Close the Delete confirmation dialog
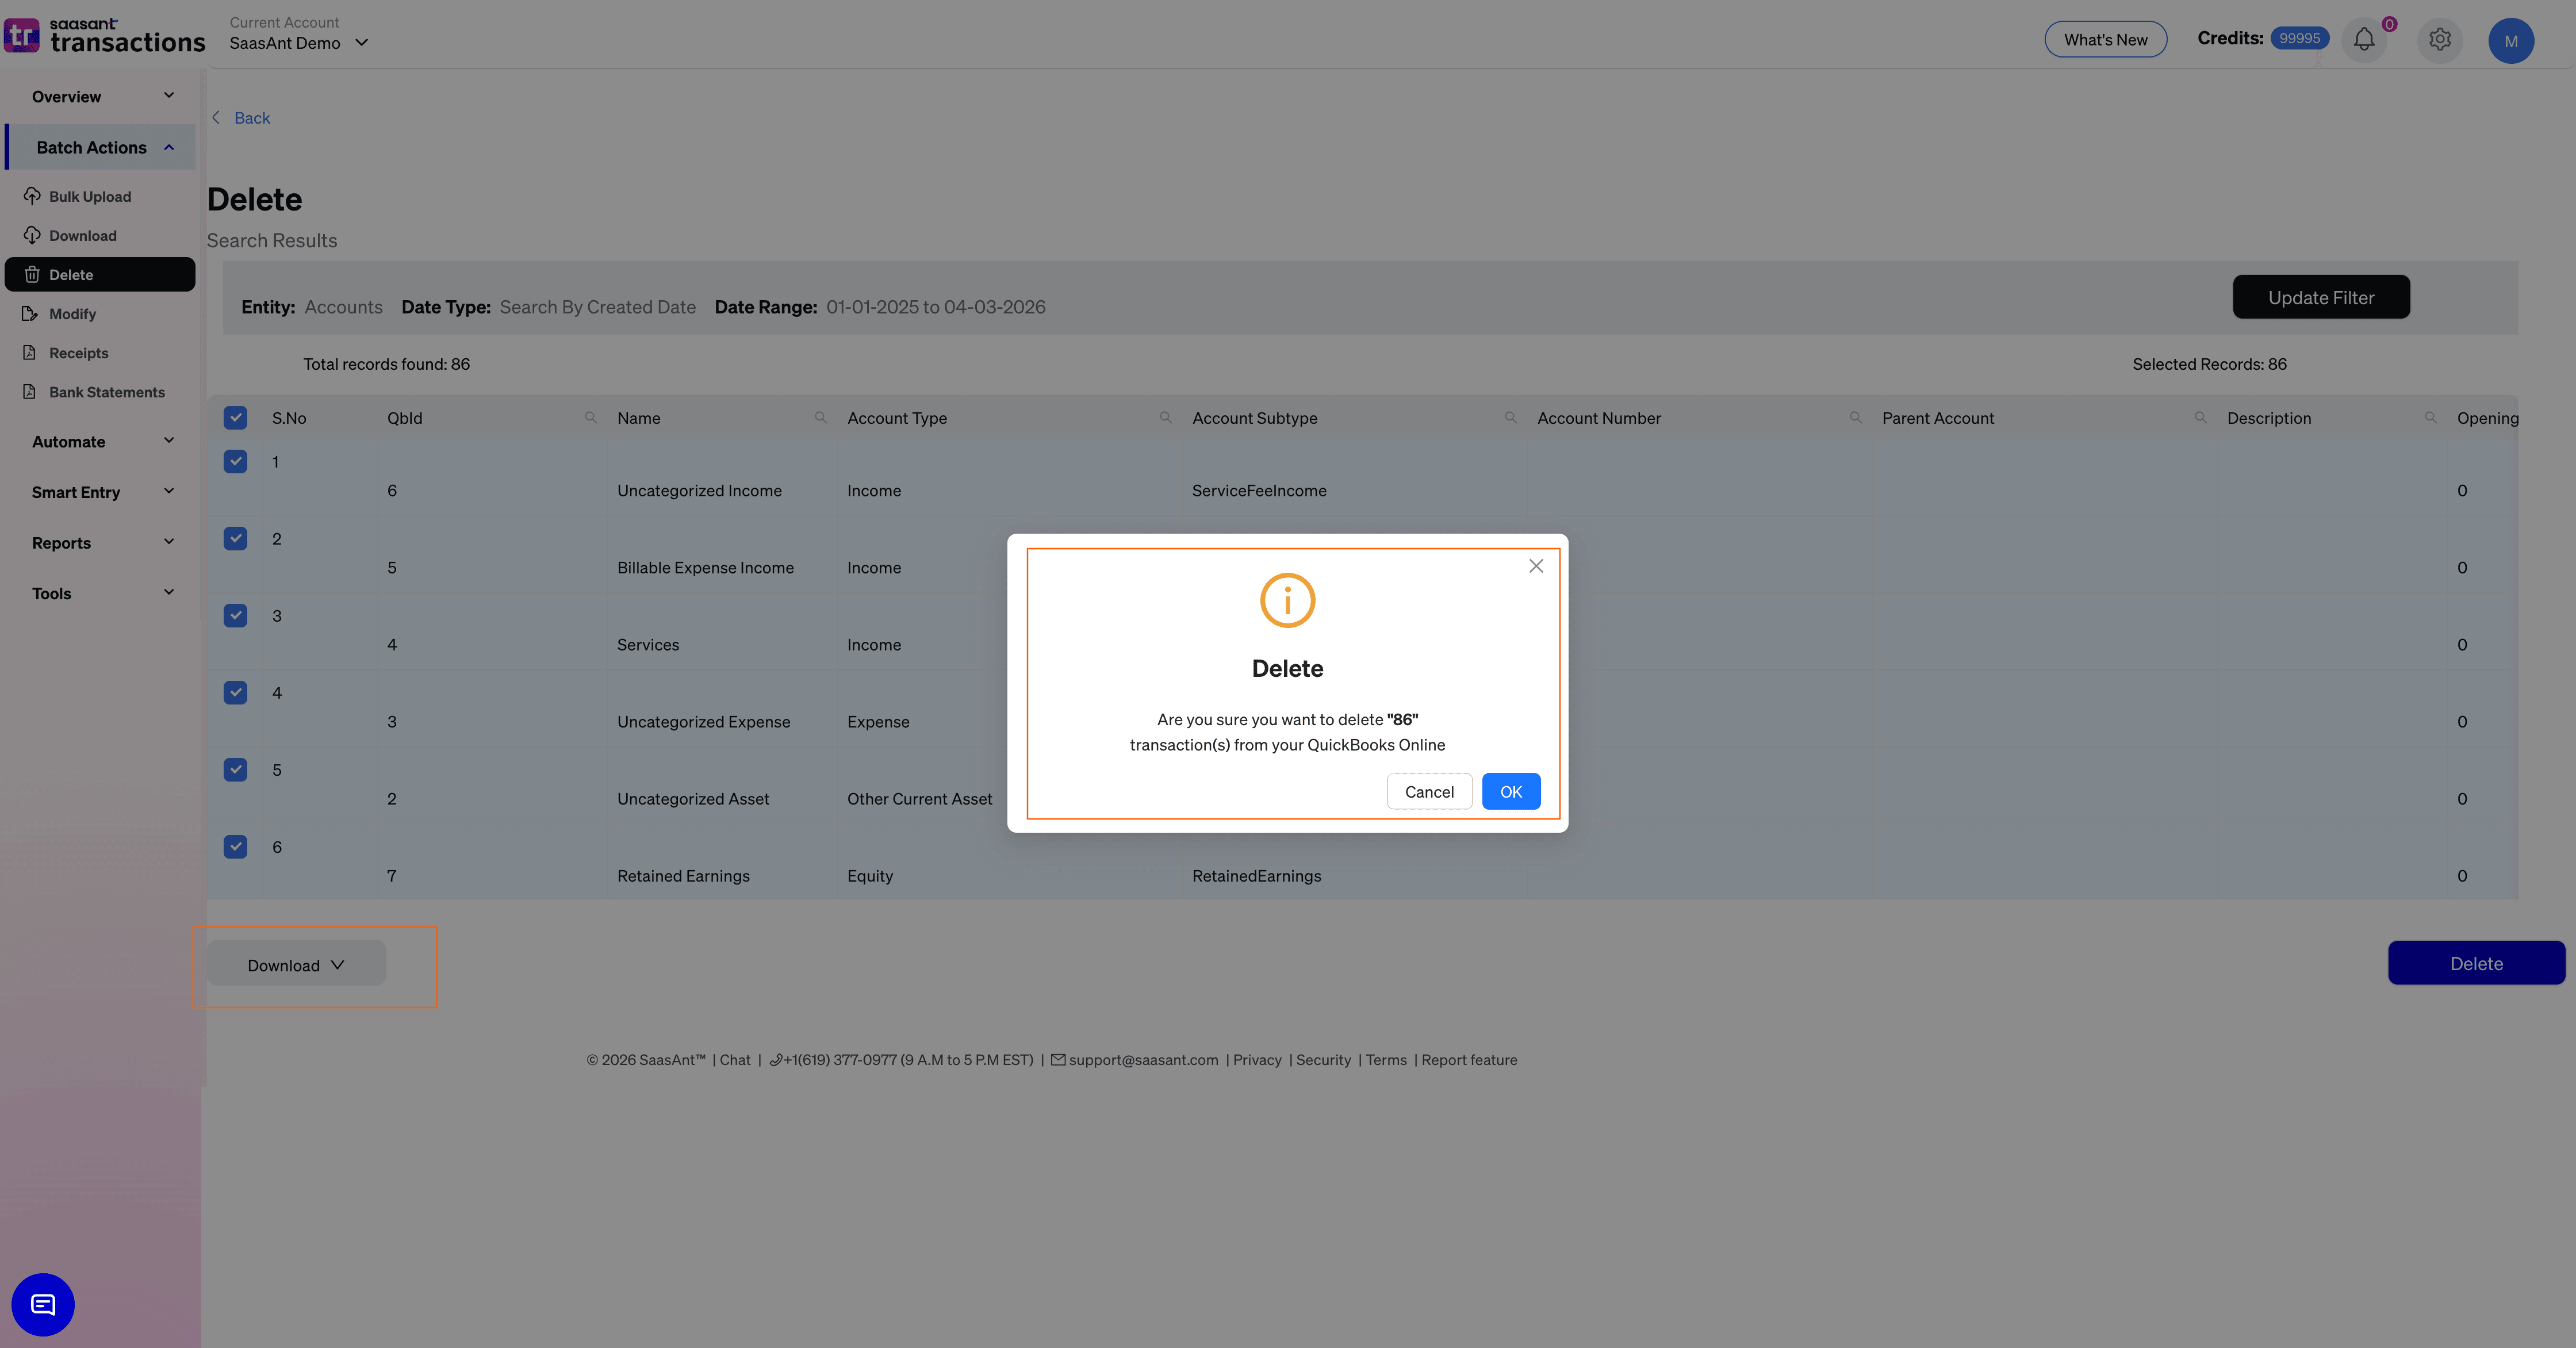 (1535, 566)
